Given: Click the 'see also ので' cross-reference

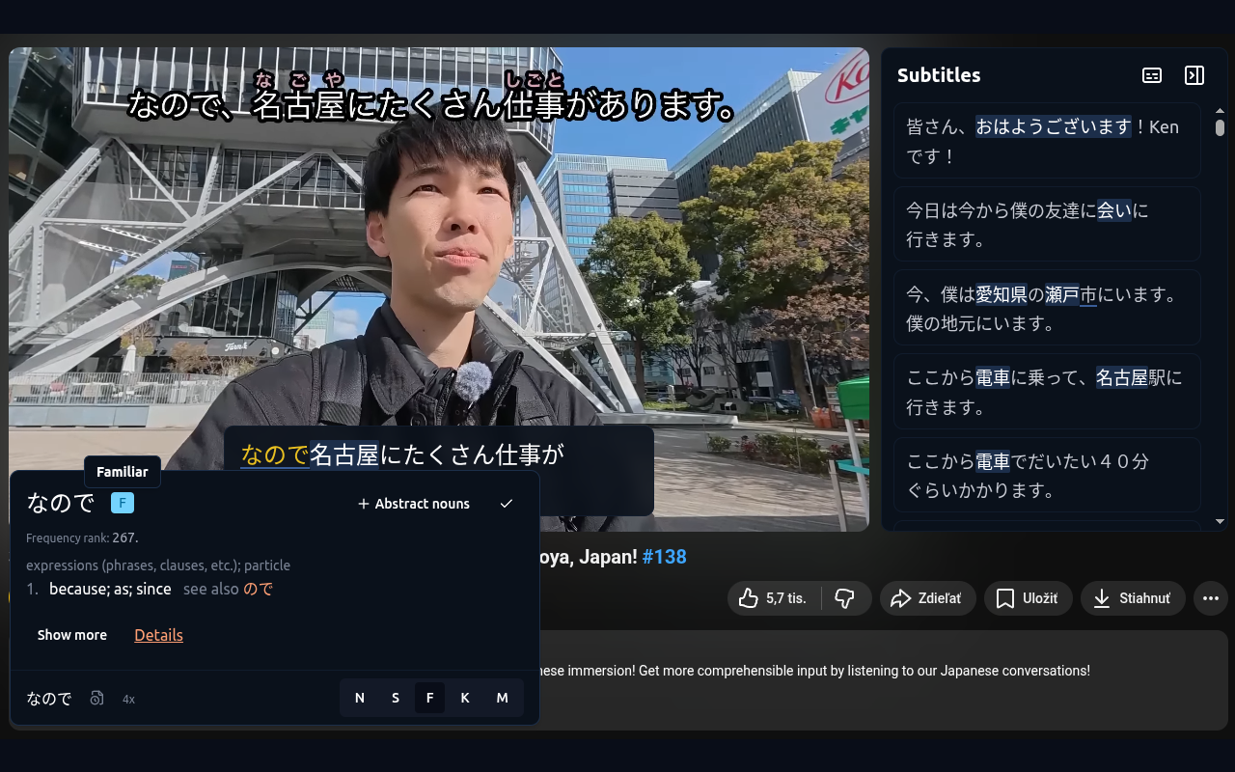Looking at the screenshot, I should (256, 589).
